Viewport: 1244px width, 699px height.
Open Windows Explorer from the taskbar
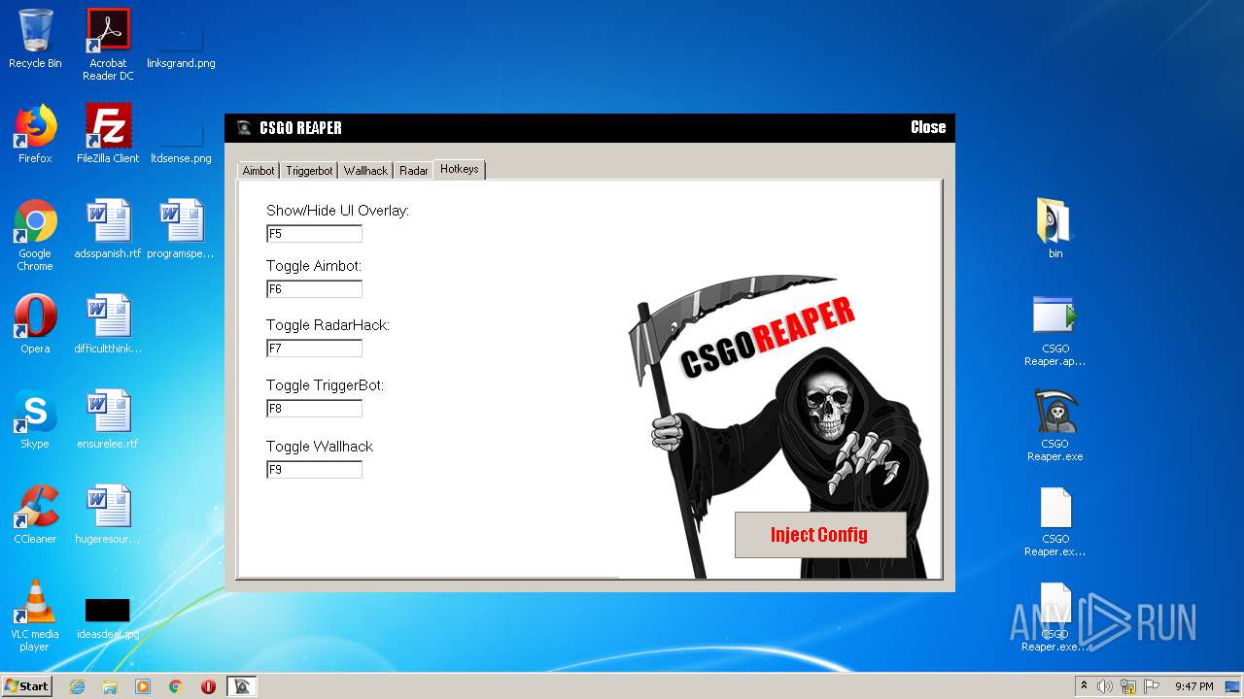coord(110,686)
